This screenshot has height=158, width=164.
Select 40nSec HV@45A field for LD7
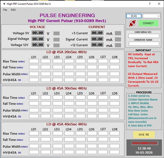103,152
